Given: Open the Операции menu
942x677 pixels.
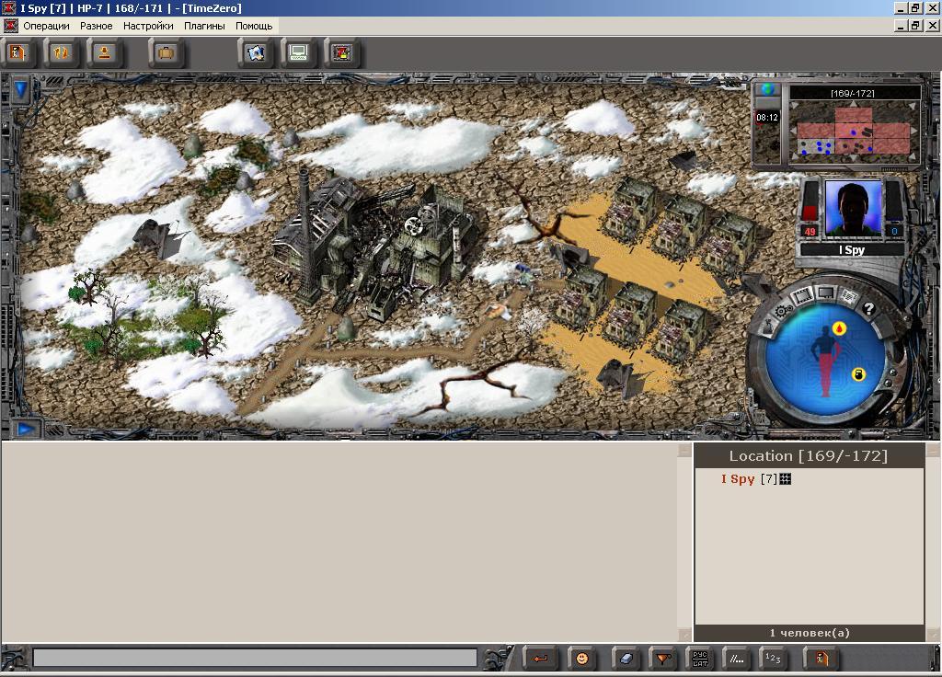Looking at the screenshot, I should tap(46, 26).
